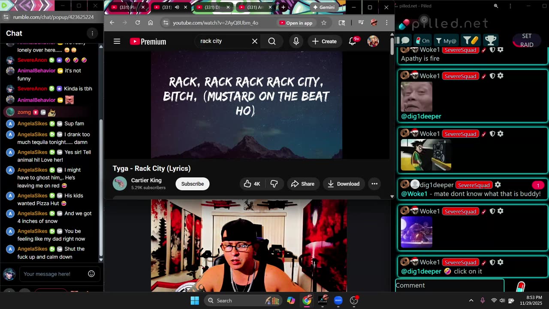Screen dimensions: 549x309
Task: Open the emoji picker in Rumble chat
Action: [x=91, y=274]
